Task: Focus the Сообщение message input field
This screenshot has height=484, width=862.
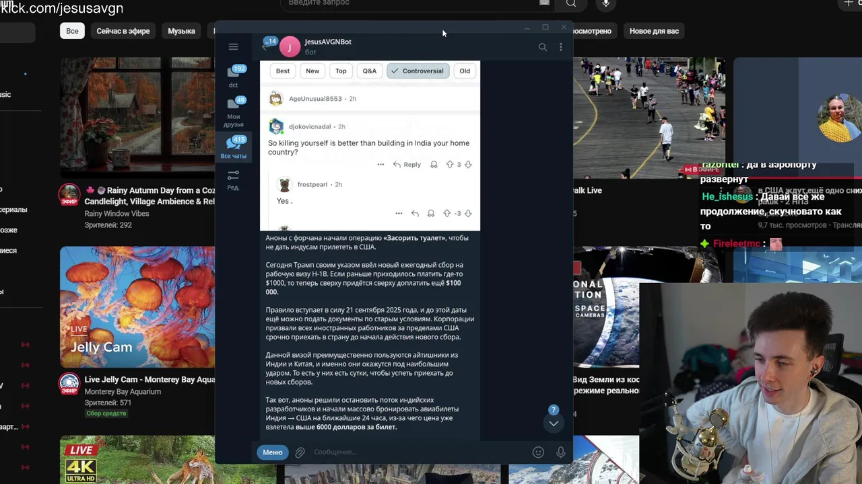Action: pos(418,452)
